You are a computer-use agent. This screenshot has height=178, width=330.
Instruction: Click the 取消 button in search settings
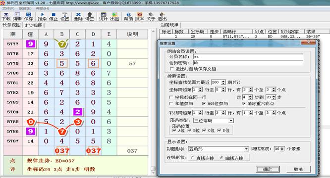click(x=298, y=169)
